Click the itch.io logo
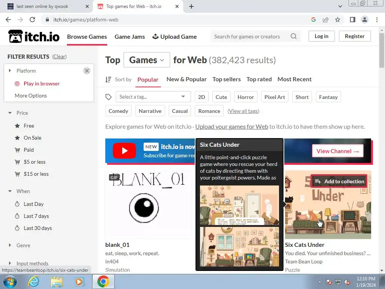 [34, 37]
